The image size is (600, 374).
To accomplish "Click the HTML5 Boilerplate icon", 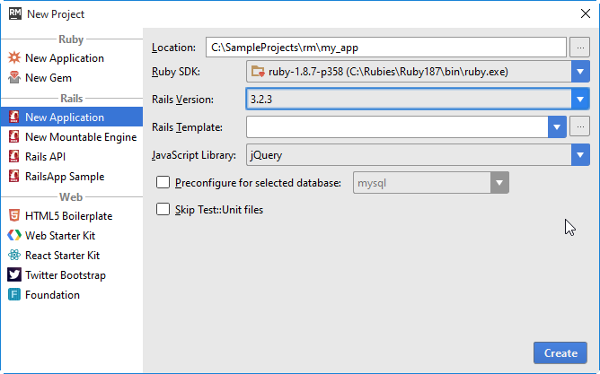I will [x=14, y=216].
